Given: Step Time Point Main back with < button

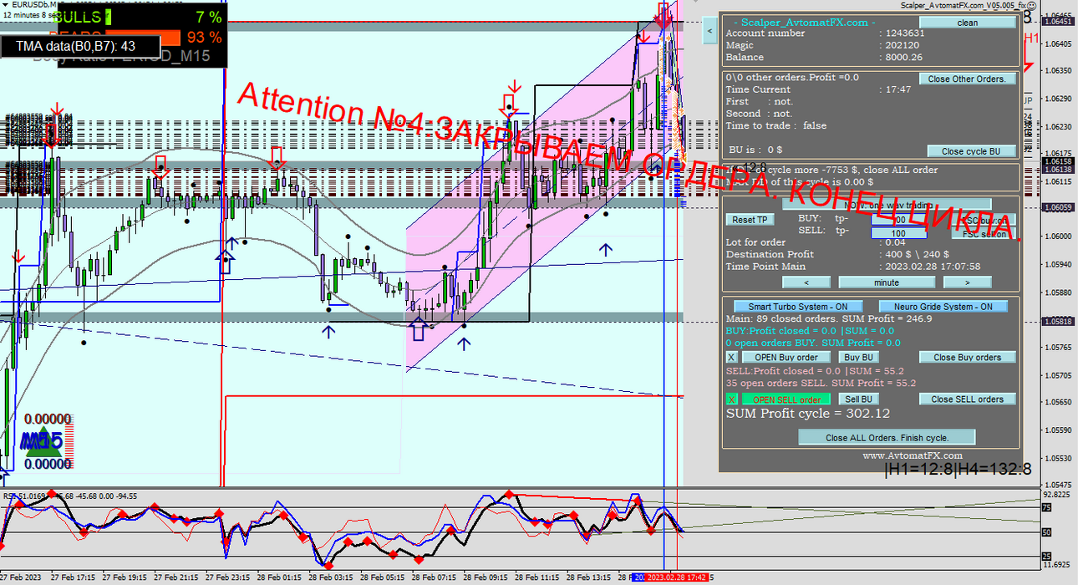Looking at the screenshot, I should coord(806,282).
